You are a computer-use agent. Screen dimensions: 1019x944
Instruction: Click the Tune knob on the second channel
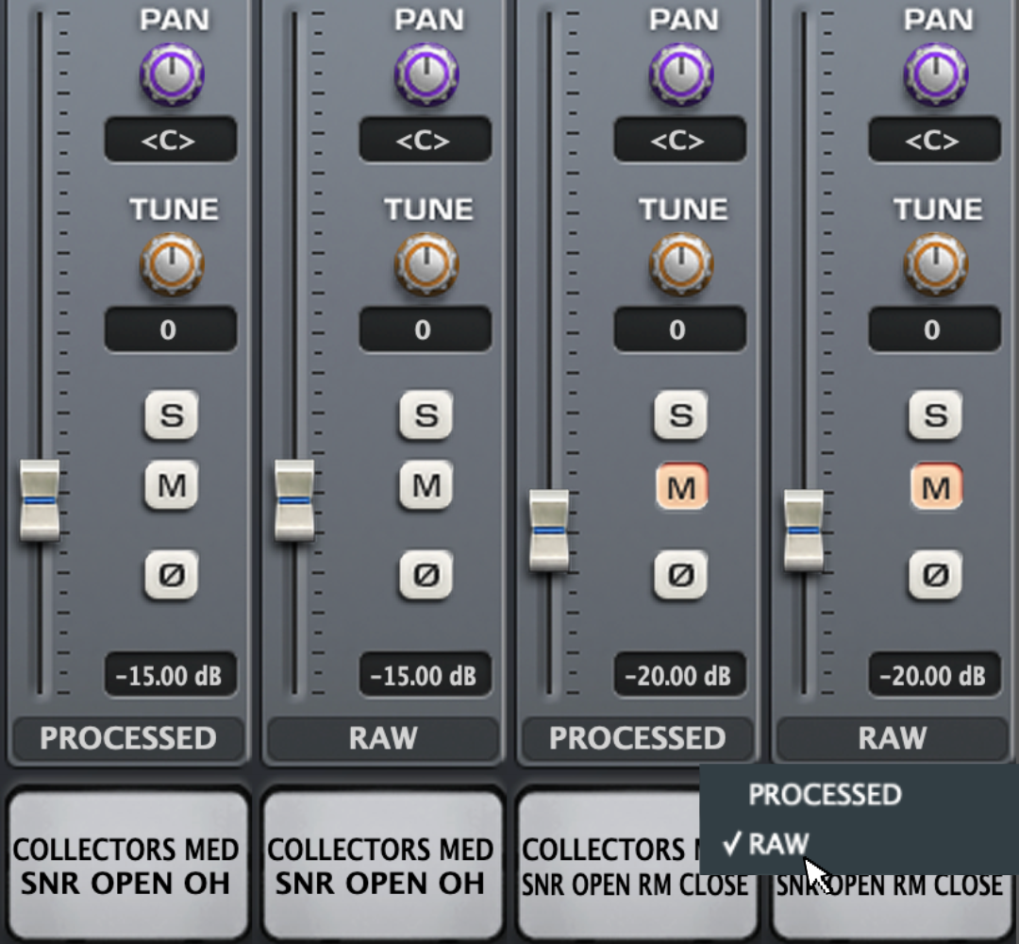coord(426,263)
